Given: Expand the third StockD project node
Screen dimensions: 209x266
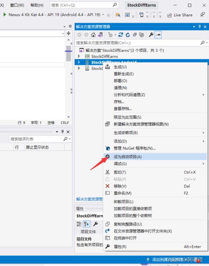Looking at the screenshot, I should [x=79, y=68].
